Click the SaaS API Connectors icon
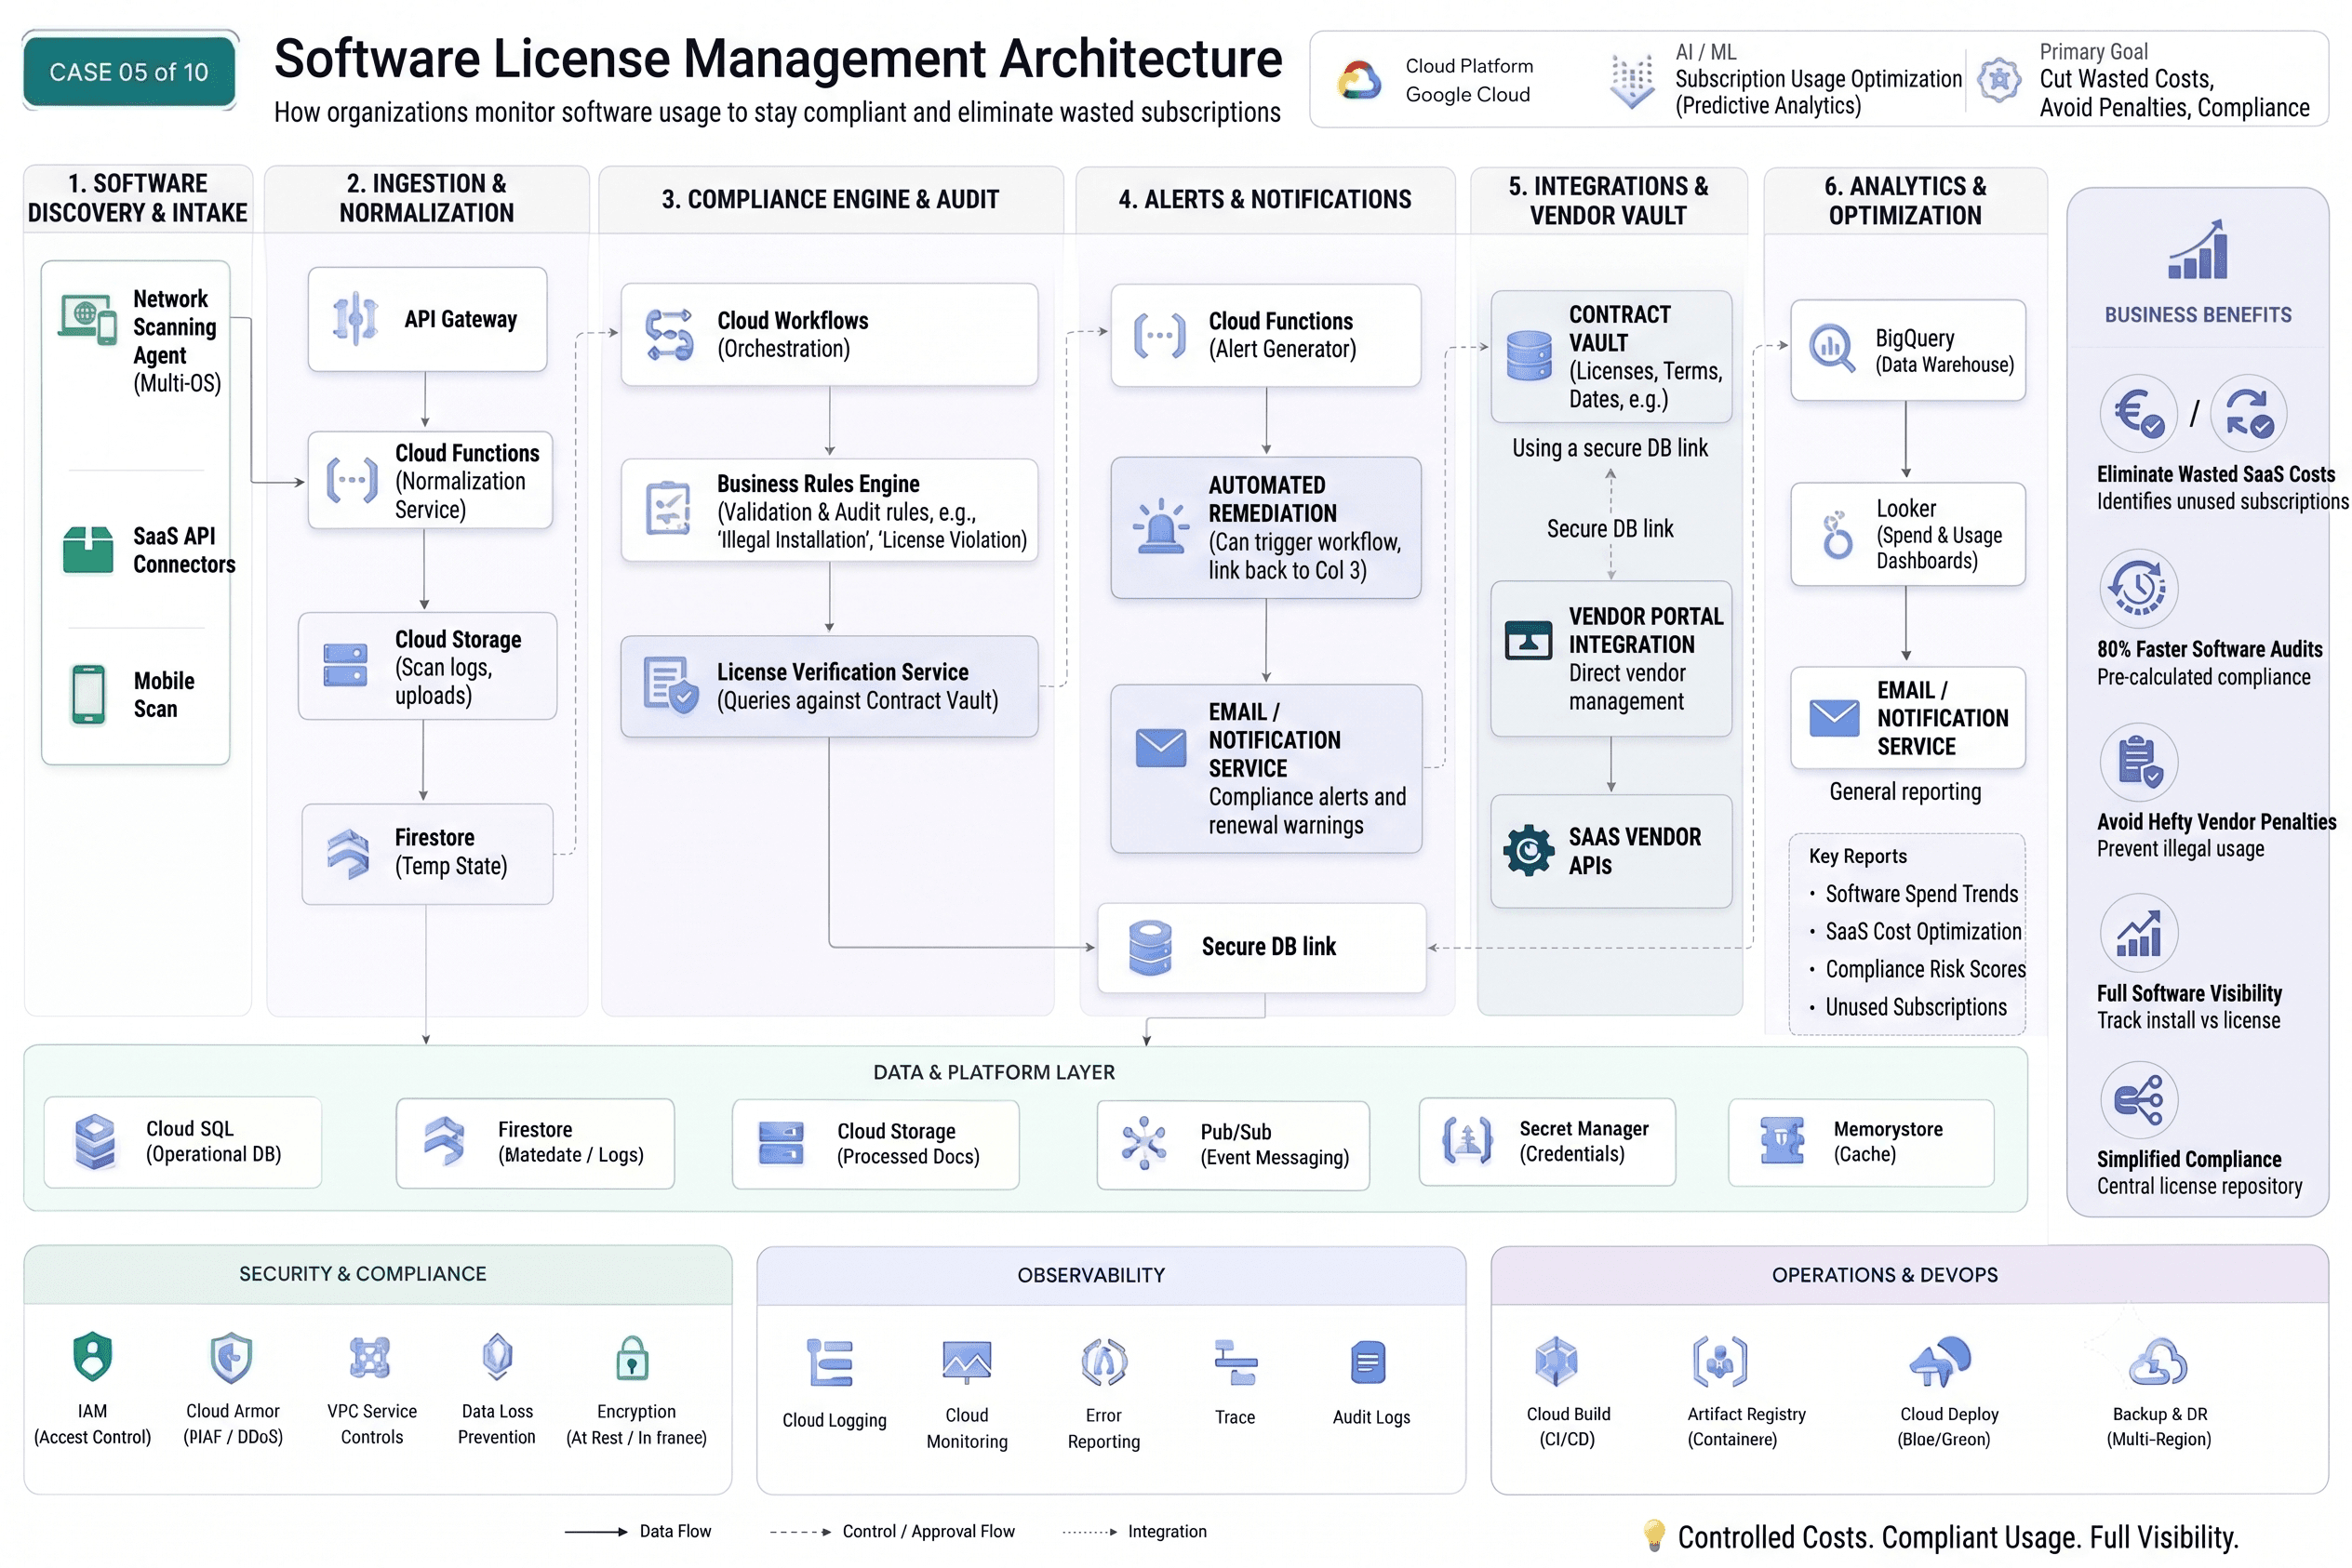The width and height of the screenshot is (2352, 1568). click(88, 549)
